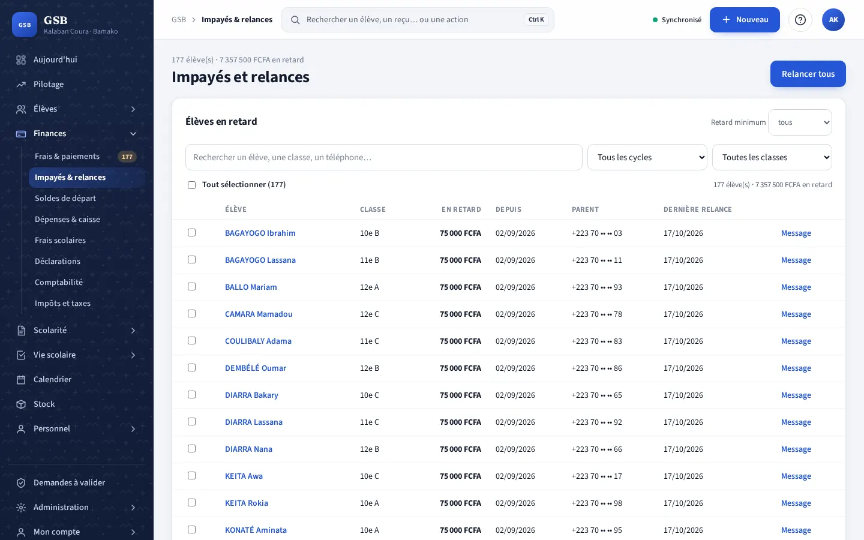Click the Personnel person icon
Viewport: 864px width, 540px height.
[x=21, y=429]
